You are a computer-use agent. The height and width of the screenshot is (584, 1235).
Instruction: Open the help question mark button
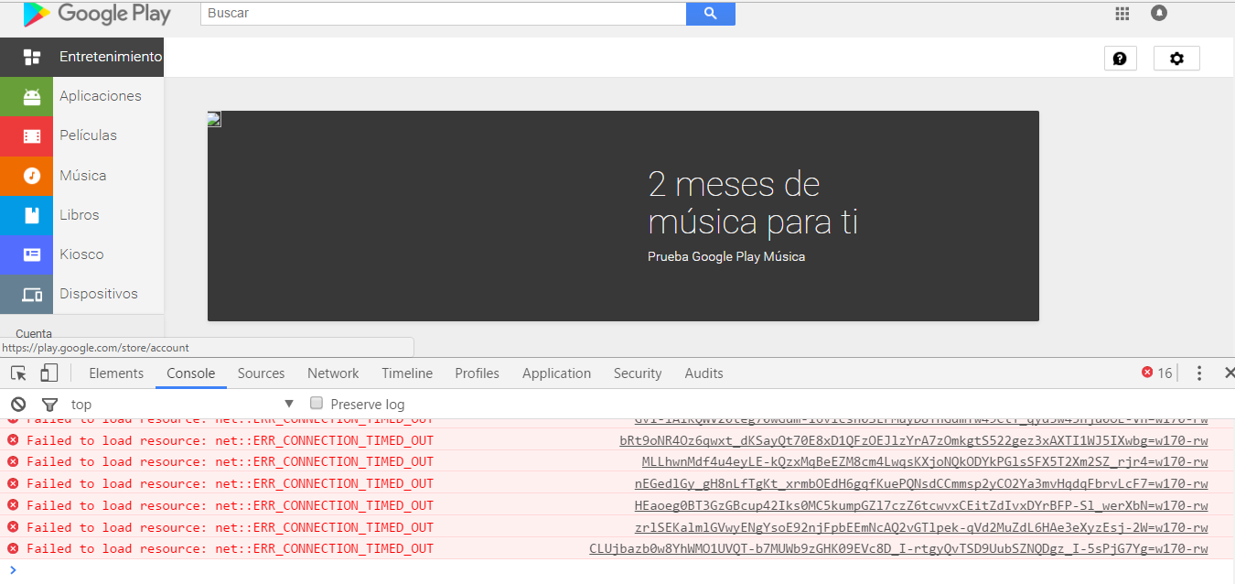(x=1120, y=59)
